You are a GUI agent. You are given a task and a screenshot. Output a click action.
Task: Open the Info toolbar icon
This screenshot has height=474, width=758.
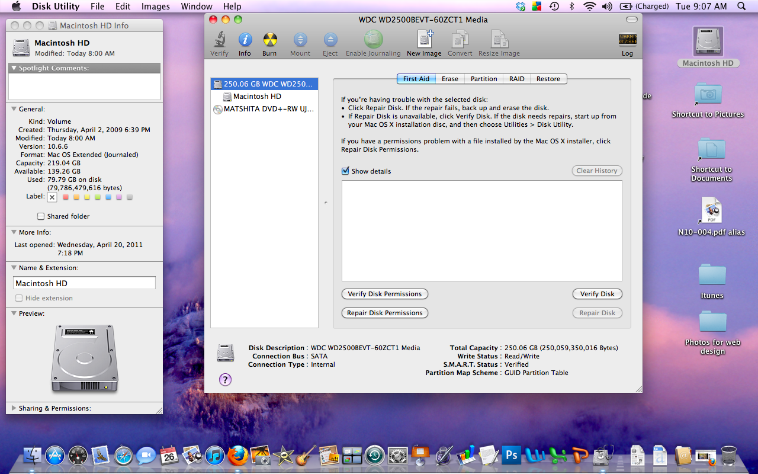pos(245,40)
